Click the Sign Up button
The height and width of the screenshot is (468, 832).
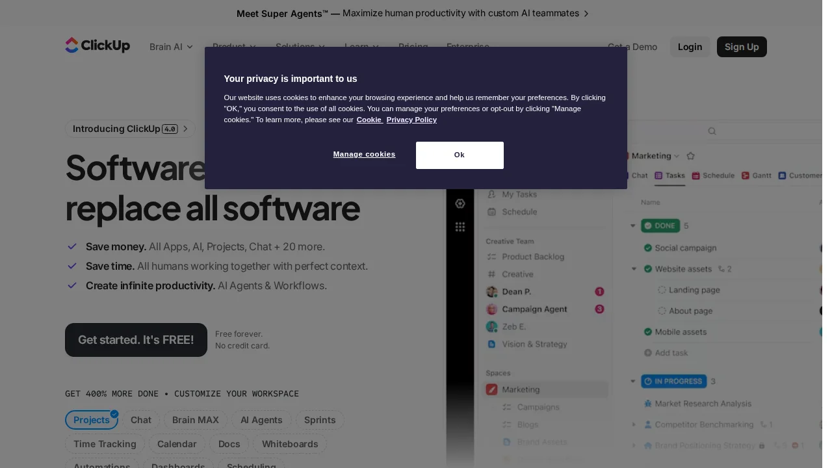point(742,47)
